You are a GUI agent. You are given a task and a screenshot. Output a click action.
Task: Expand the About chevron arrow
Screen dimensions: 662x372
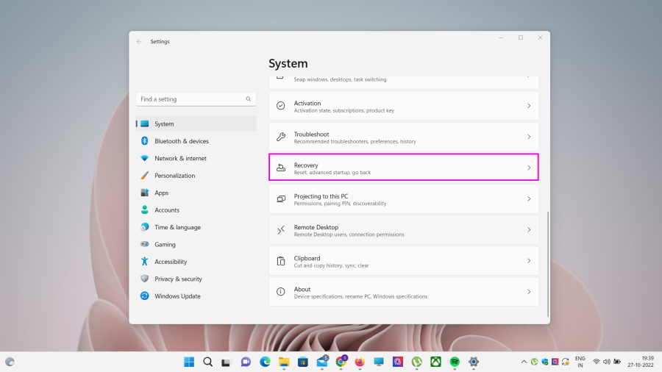[528, 292]
